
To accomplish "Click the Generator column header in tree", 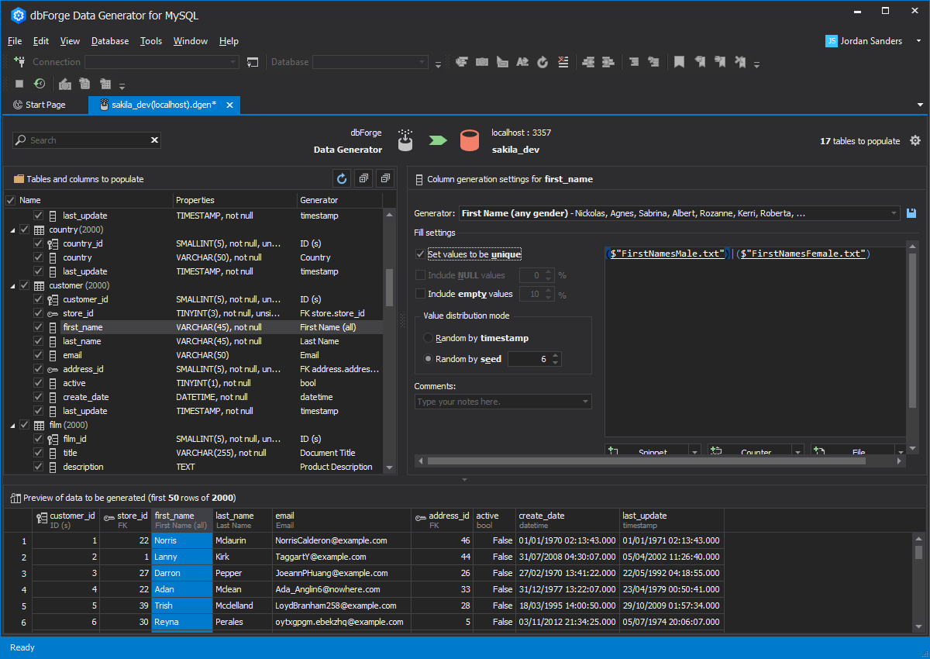I will 340,200.
